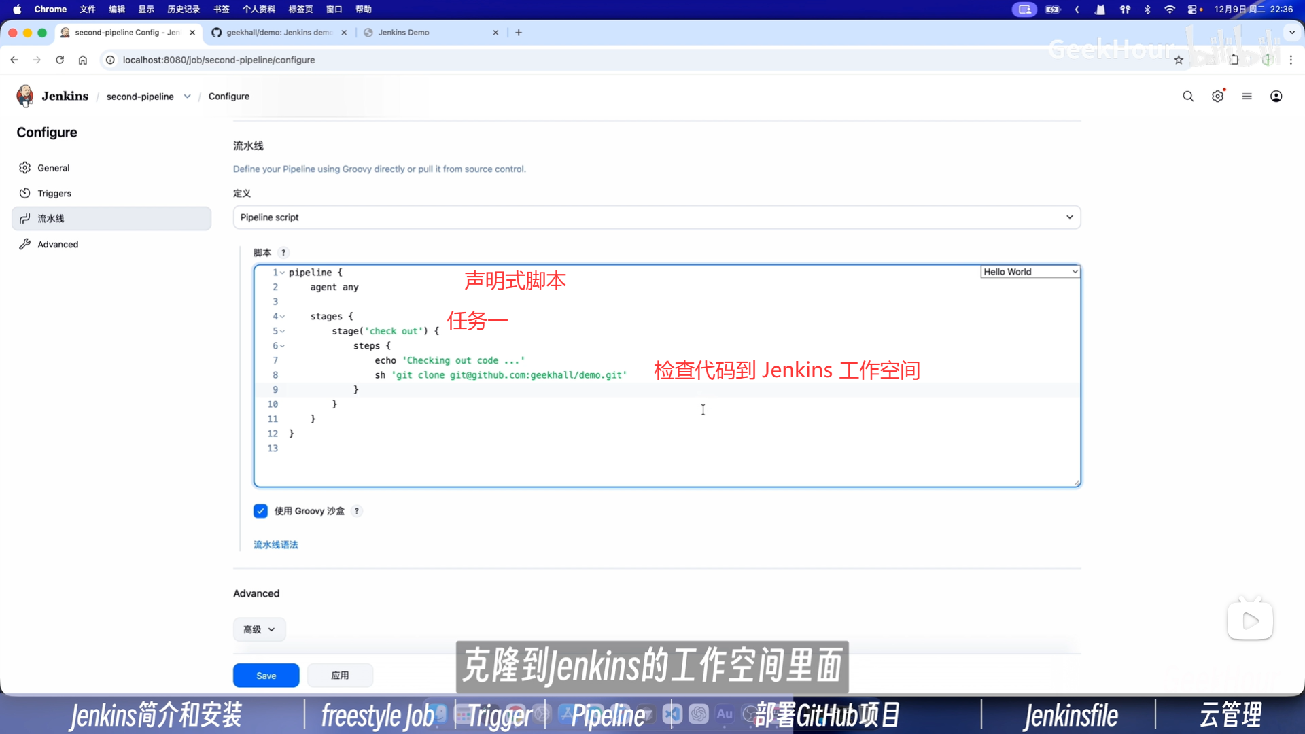Screen dimensions: 1305x734
Task: Open the Jenkins search icon
Action: coord(1187,97)
